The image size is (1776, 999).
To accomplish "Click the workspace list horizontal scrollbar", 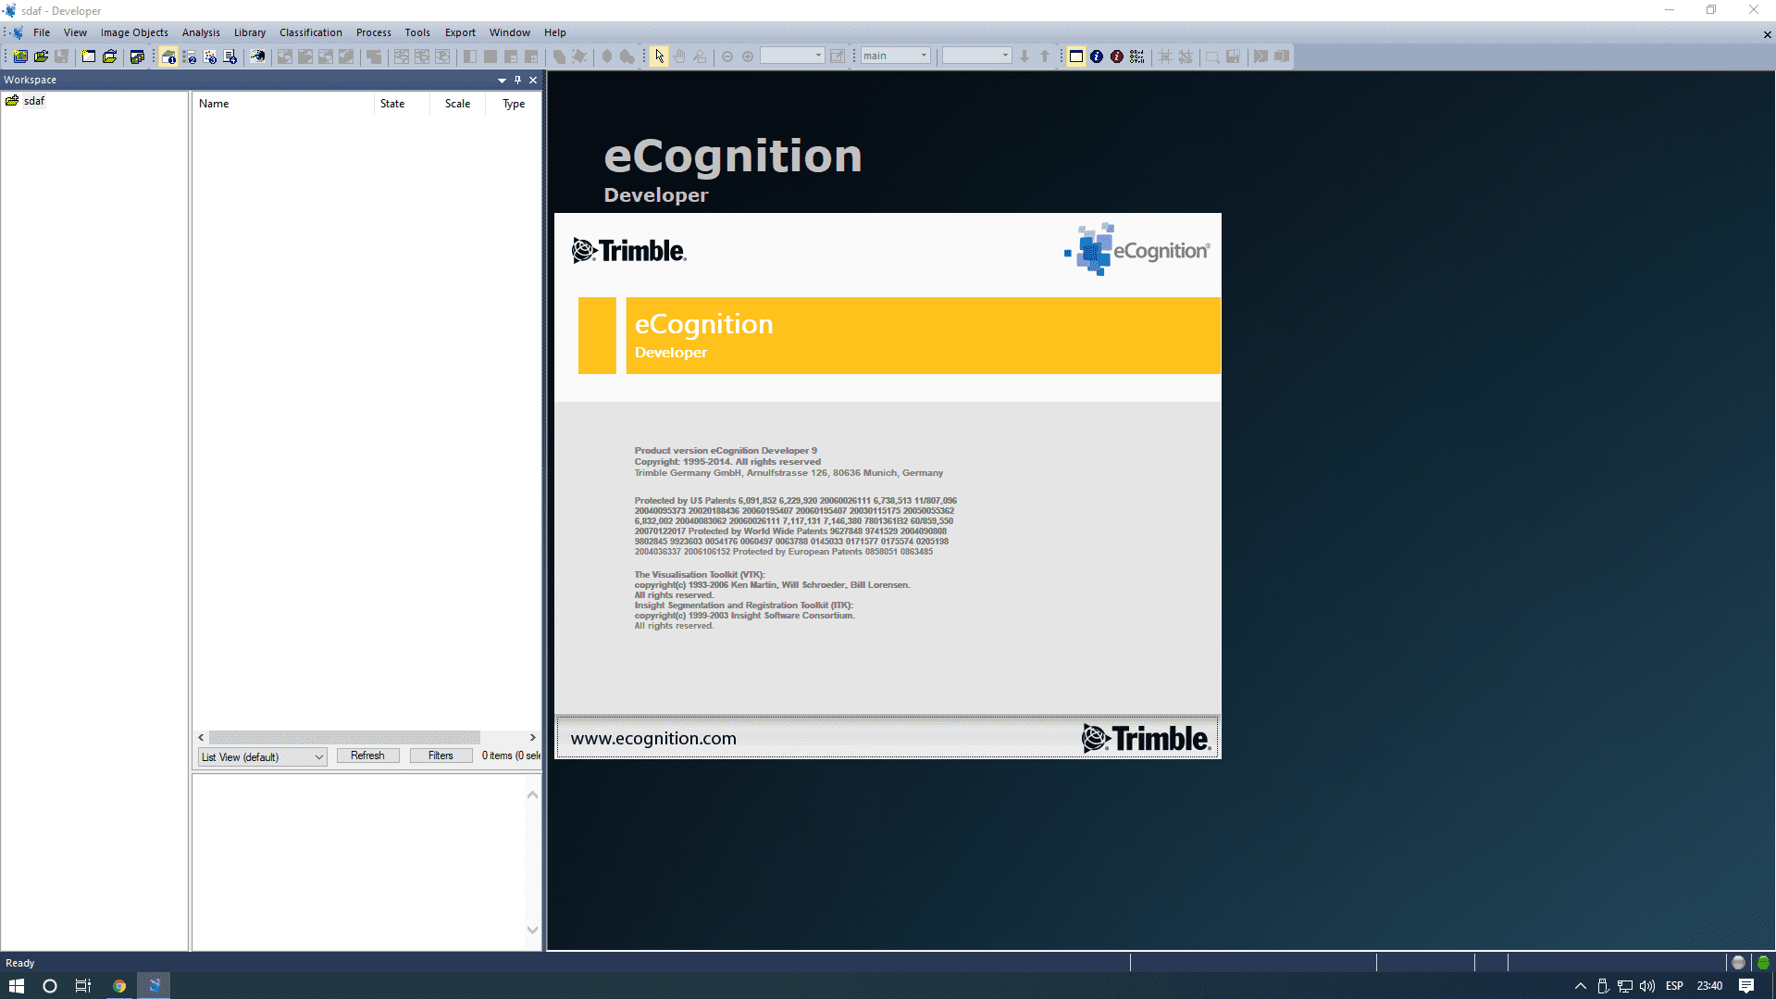I will click(x=344, y=737).
